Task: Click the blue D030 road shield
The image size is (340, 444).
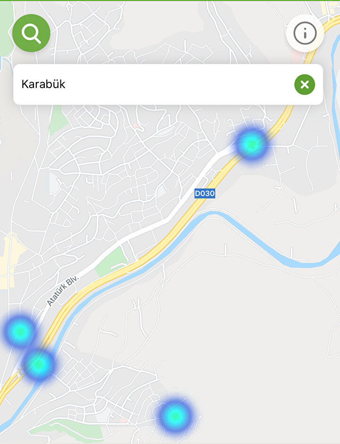Action: [x=204, y=193]
